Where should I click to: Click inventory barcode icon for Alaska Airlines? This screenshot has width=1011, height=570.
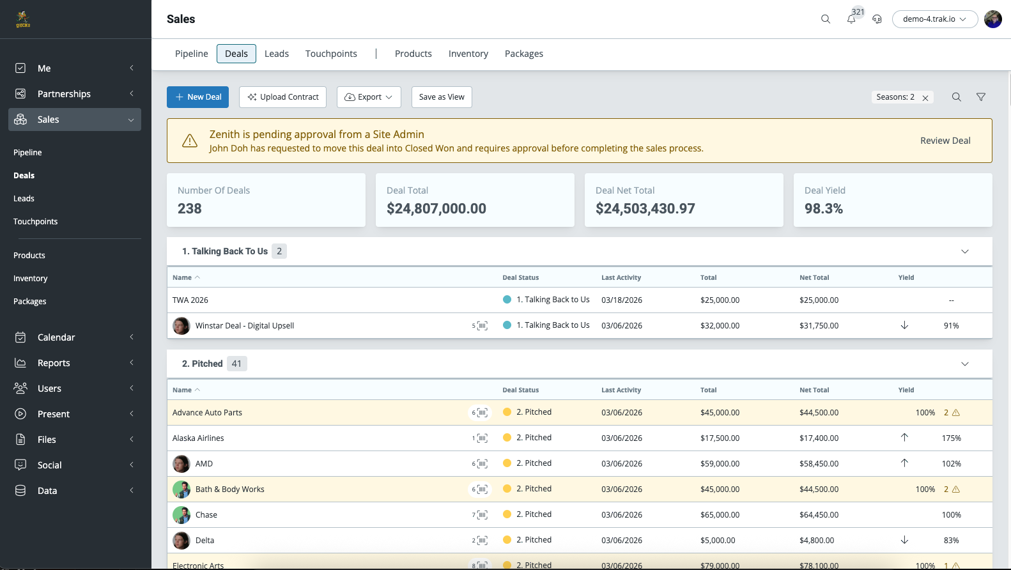click(x=482, y=438)
